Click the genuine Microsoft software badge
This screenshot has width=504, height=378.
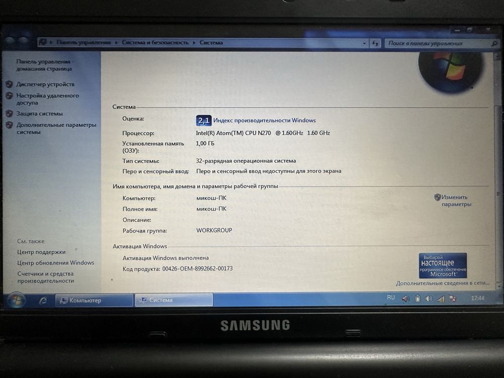(443, 266)
